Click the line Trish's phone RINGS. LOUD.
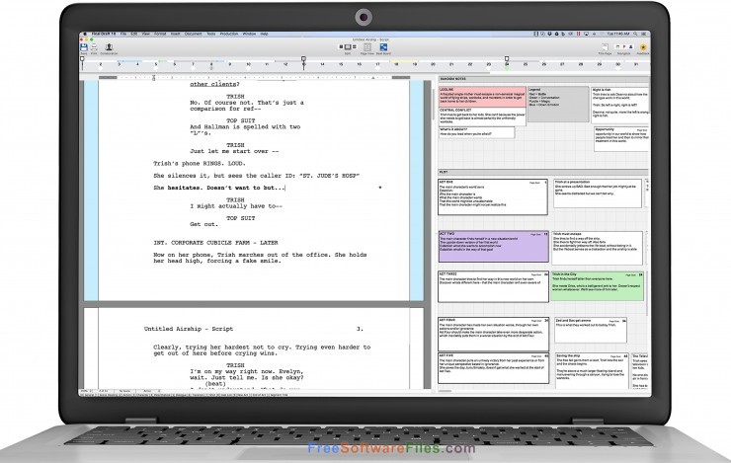Screen dimensions: 731x463 200,164
